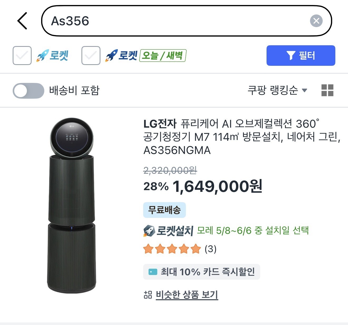Toggle the 배송비 포함 switch
This screenshot has width=348, height=325.
point(28,91)
